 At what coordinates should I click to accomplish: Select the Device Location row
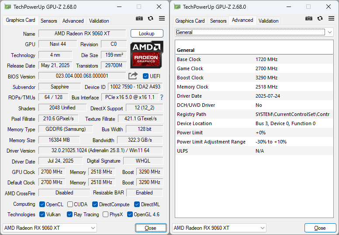254,123
